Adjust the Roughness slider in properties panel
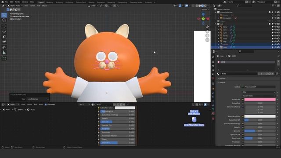 click(x=260, y=138)
